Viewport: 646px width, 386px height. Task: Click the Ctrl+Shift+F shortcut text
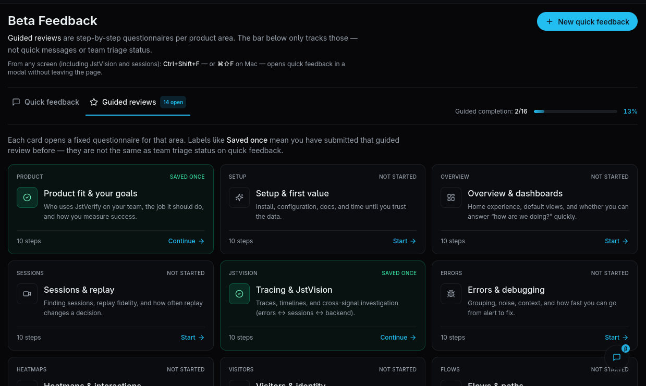pyautogui.click(x=181, y=64)
